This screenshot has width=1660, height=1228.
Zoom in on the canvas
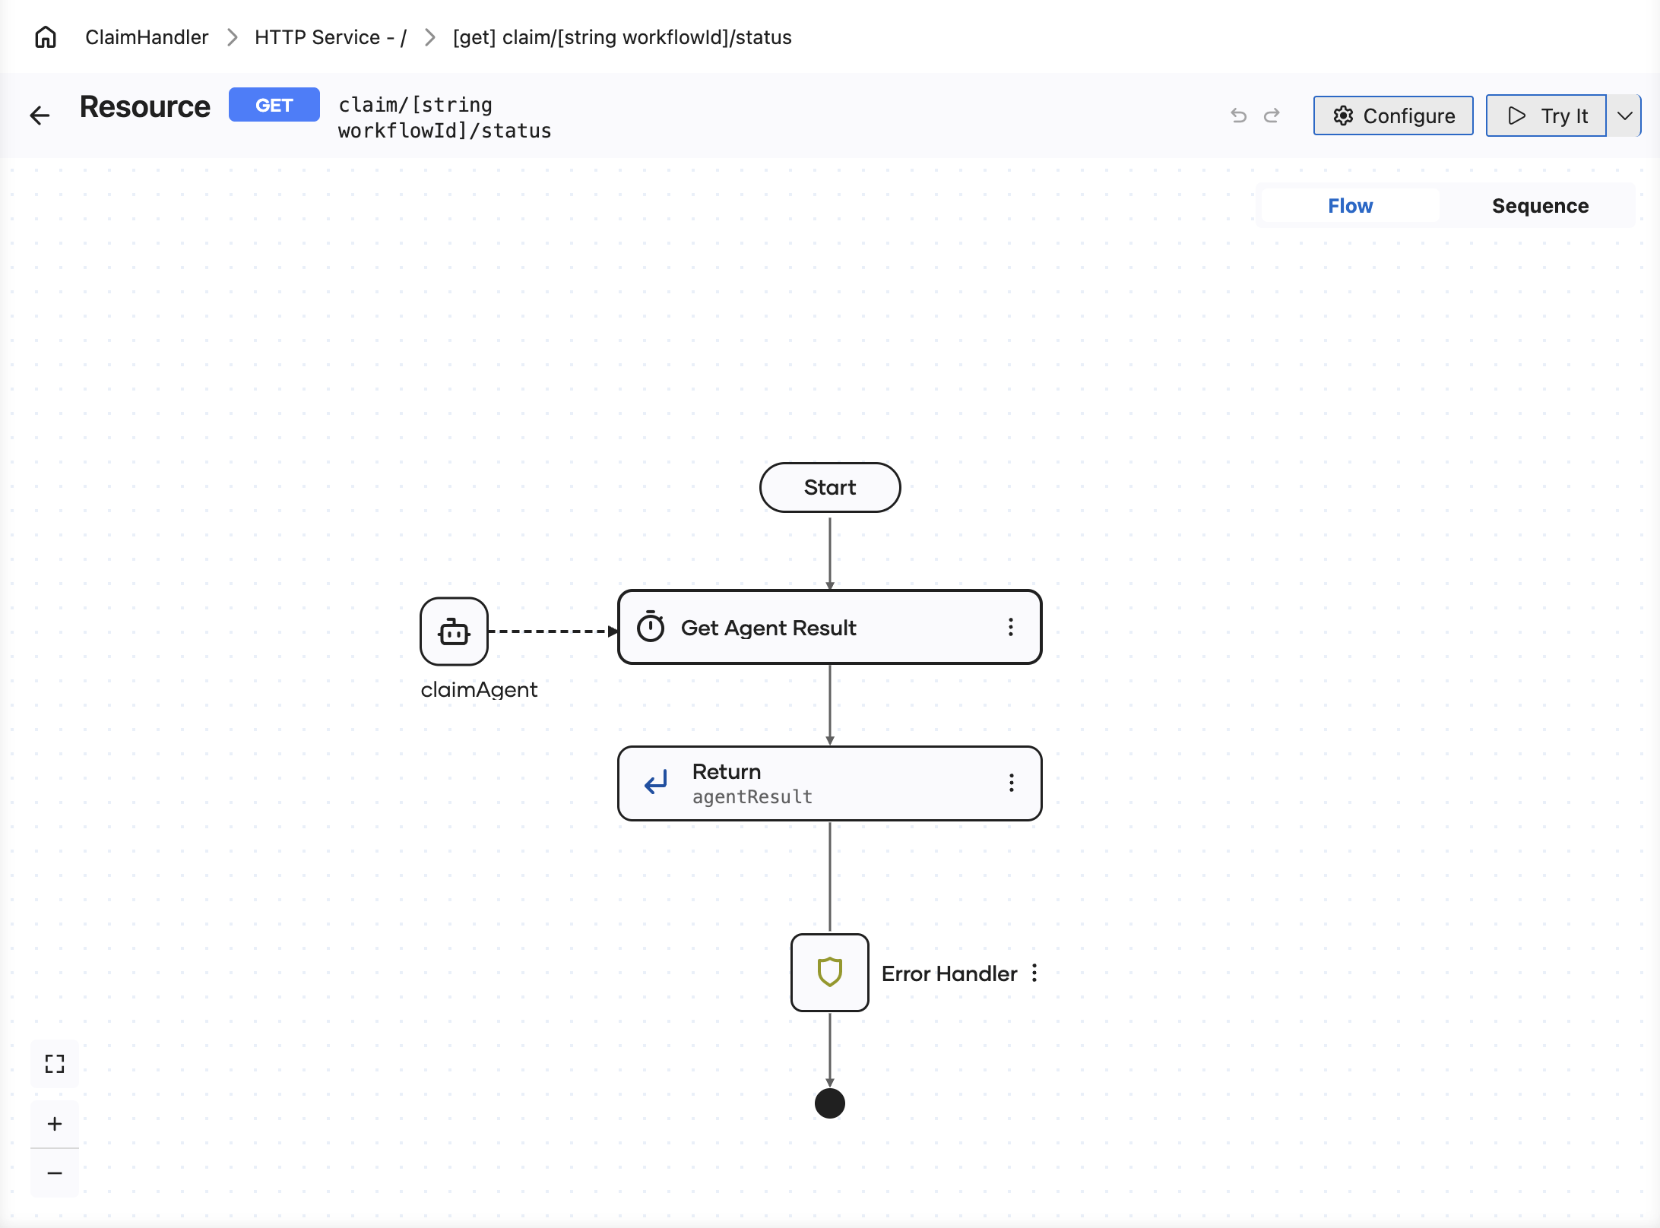point(55,1124)
